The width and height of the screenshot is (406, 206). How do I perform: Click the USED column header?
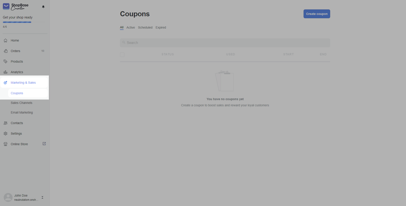click(x=231, y=54)
